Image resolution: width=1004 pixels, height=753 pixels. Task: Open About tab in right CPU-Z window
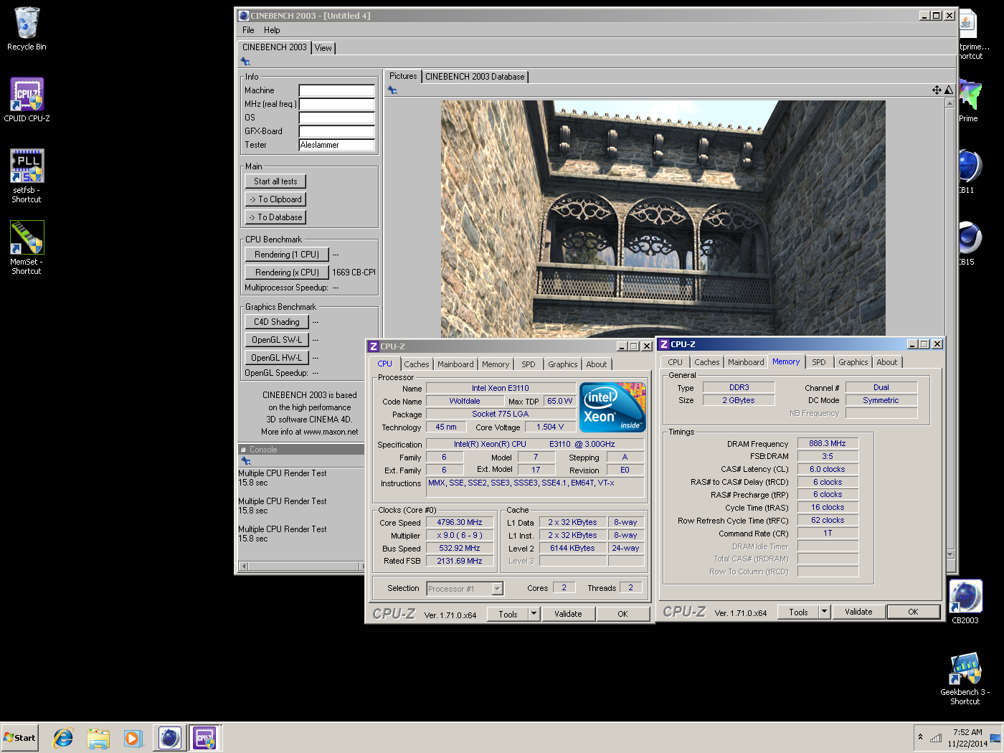tap(887, 362)
